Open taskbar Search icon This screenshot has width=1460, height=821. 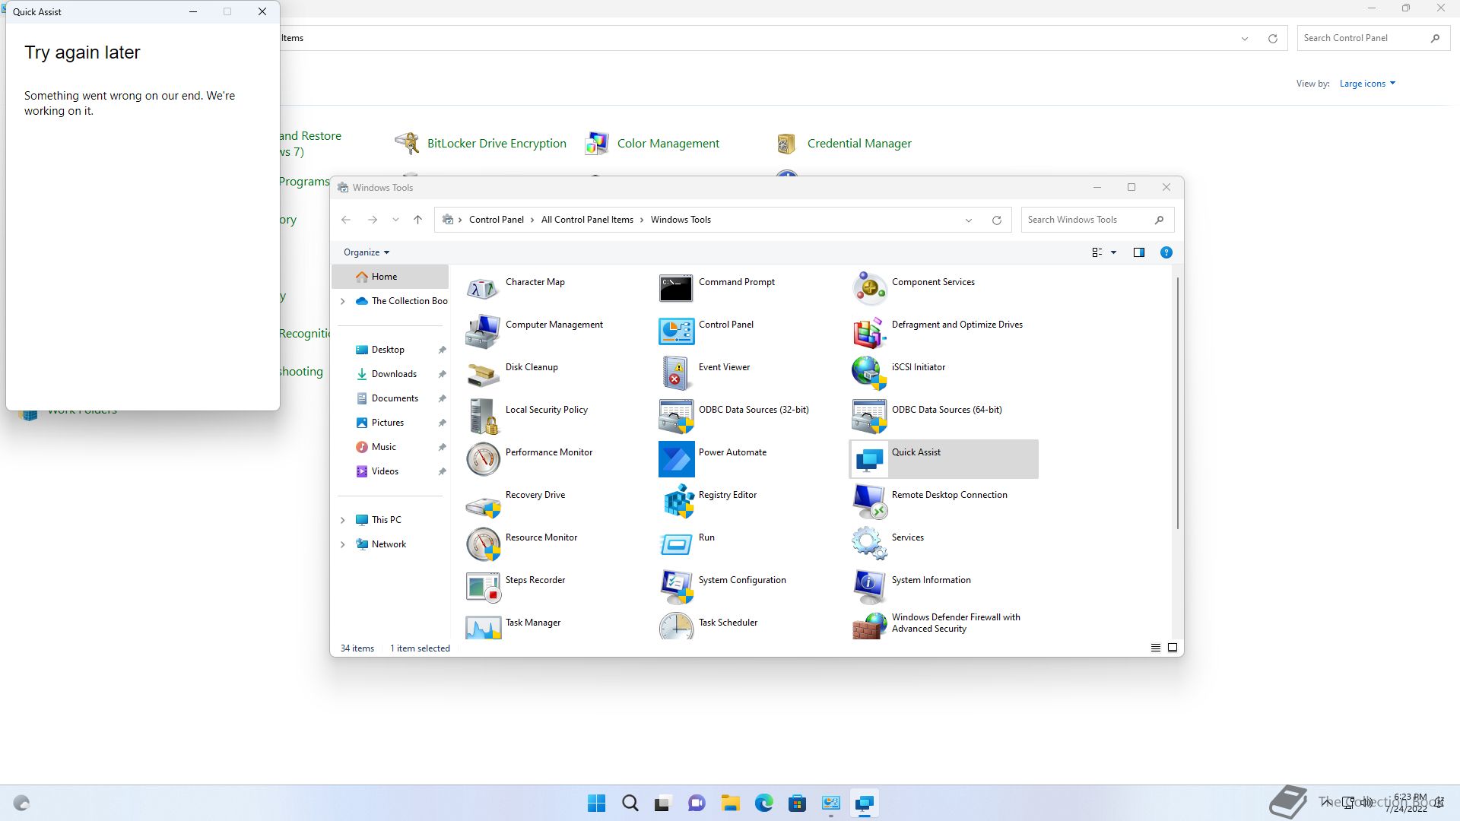[x=630, y=804]
